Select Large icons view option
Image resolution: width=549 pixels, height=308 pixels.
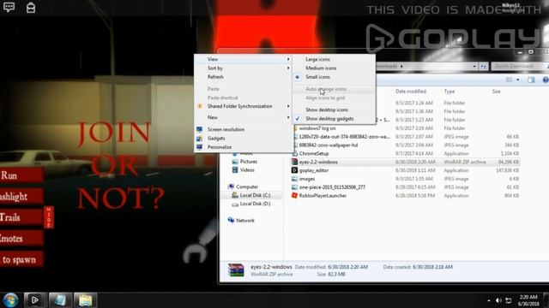334,59
